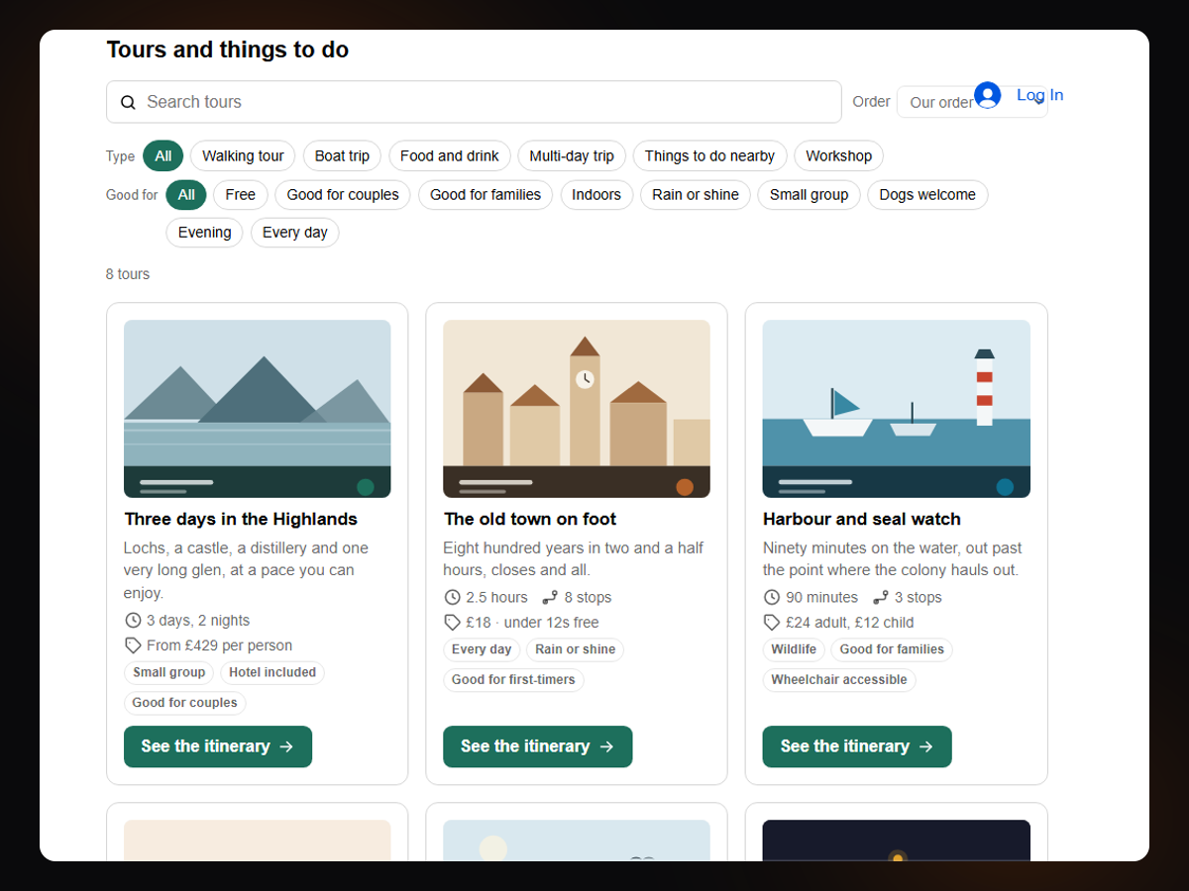Click the Log In link
1189x891 pixels.
pyautogui.click(x=1039, y=95)
